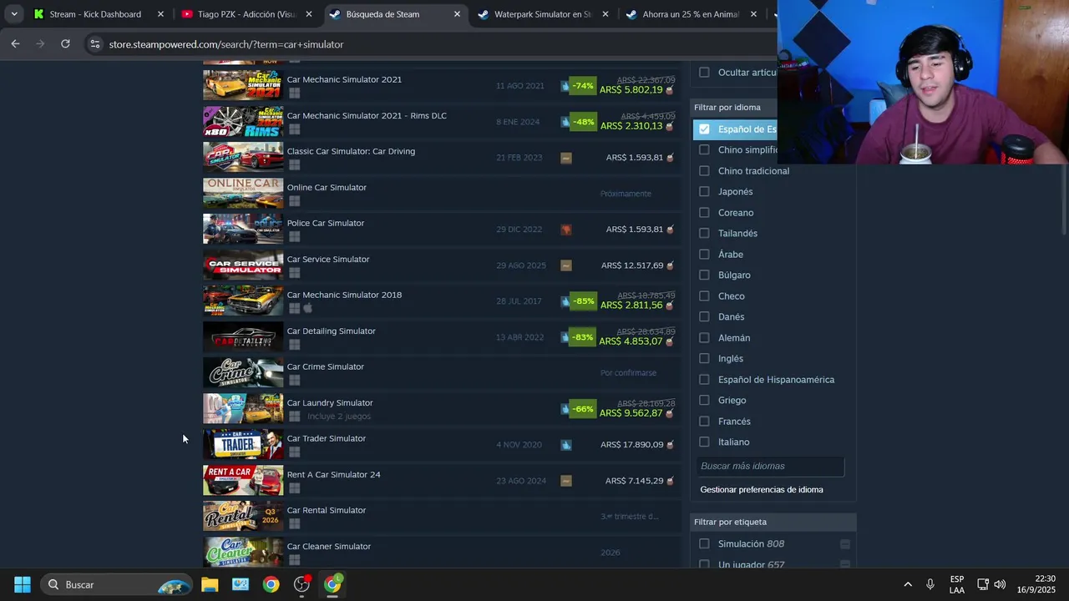The height and width of the screenshot is (601, 1069).
Task: Exclude the Simulación tag with minus button
Action: coord(845,544)
